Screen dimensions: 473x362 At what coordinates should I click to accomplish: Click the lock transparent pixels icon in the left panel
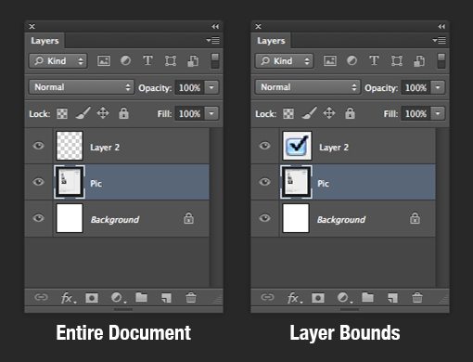[x=62, y=113]
